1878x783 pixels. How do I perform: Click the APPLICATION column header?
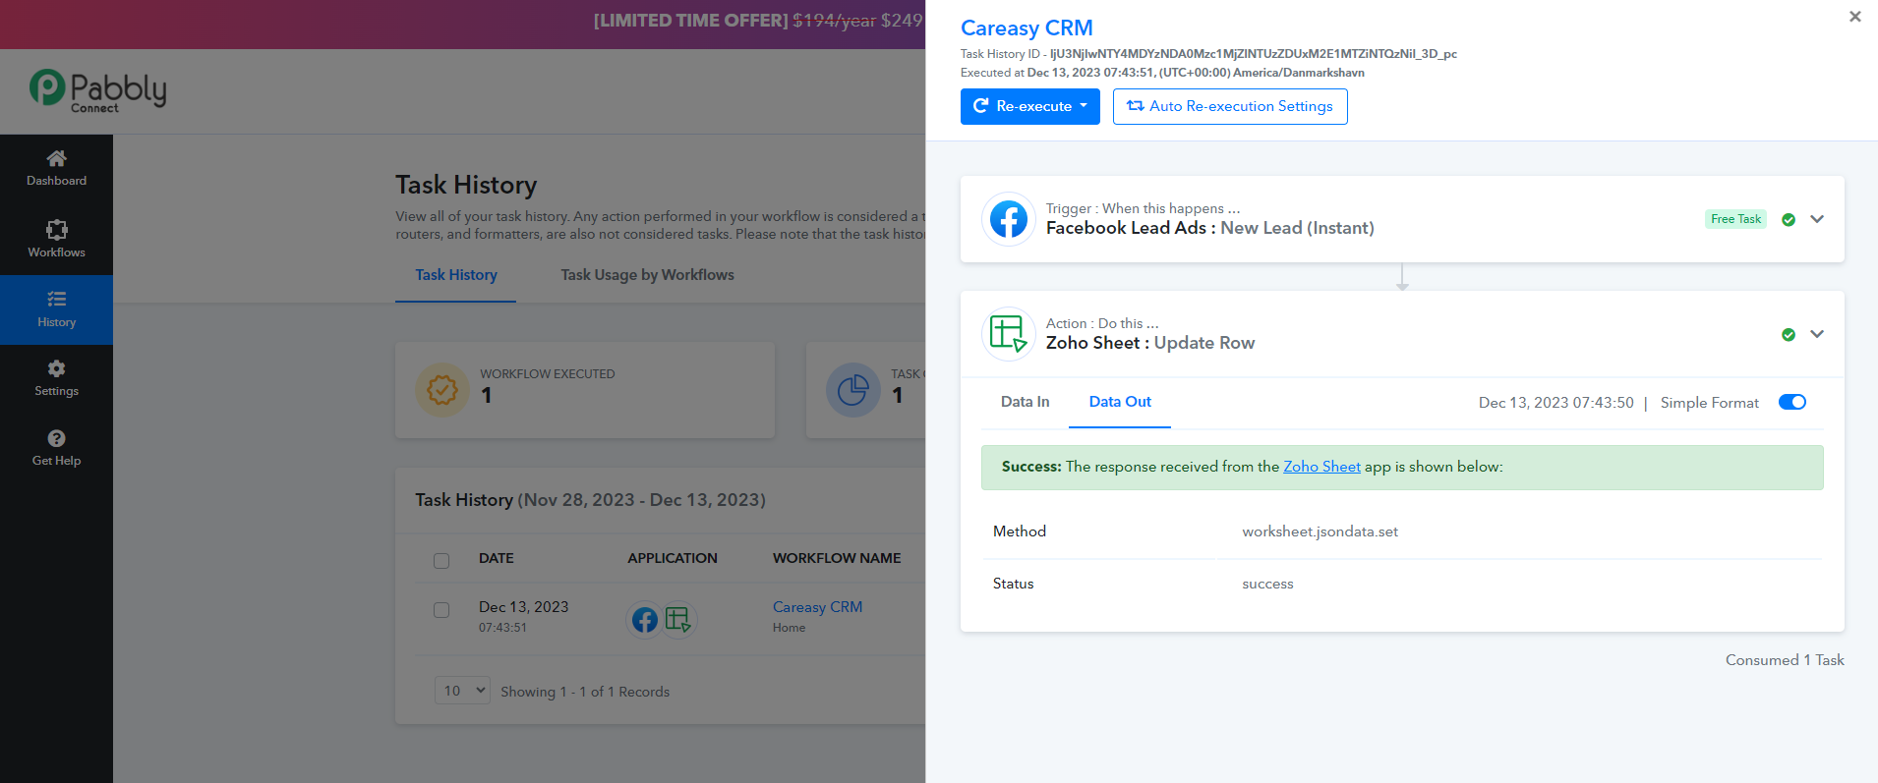[x=673, y=558]
